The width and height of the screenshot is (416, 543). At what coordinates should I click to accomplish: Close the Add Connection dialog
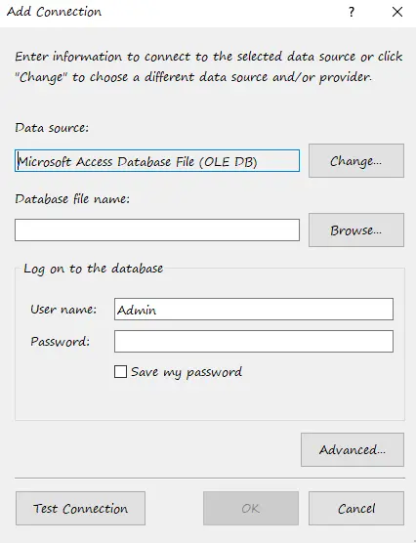(397, 12)
